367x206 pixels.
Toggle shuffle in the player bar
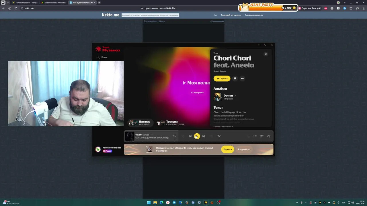(183, 136)
